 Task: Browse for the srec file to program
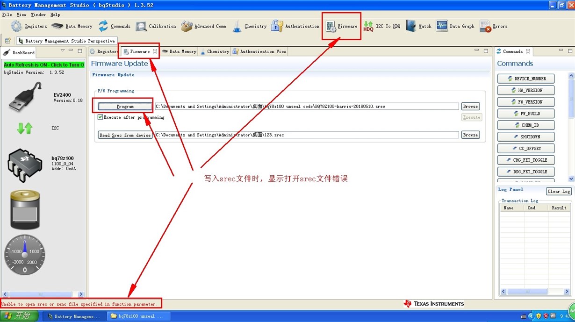click(x=470, y=107)
